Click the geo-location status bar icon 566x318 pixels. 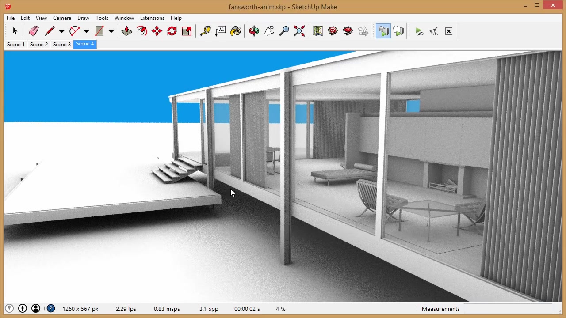pos(9,309)
